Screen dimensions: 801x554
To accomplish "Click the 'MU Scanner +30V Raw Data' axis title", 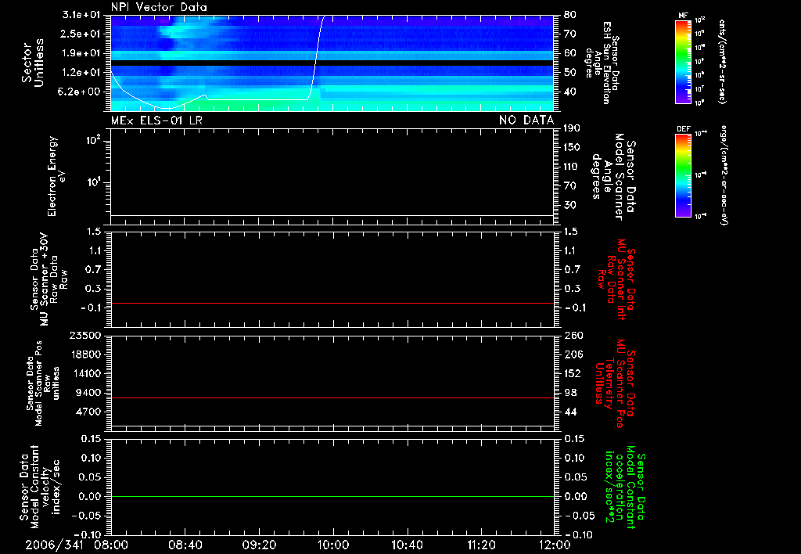I will [x=49, y=279].
